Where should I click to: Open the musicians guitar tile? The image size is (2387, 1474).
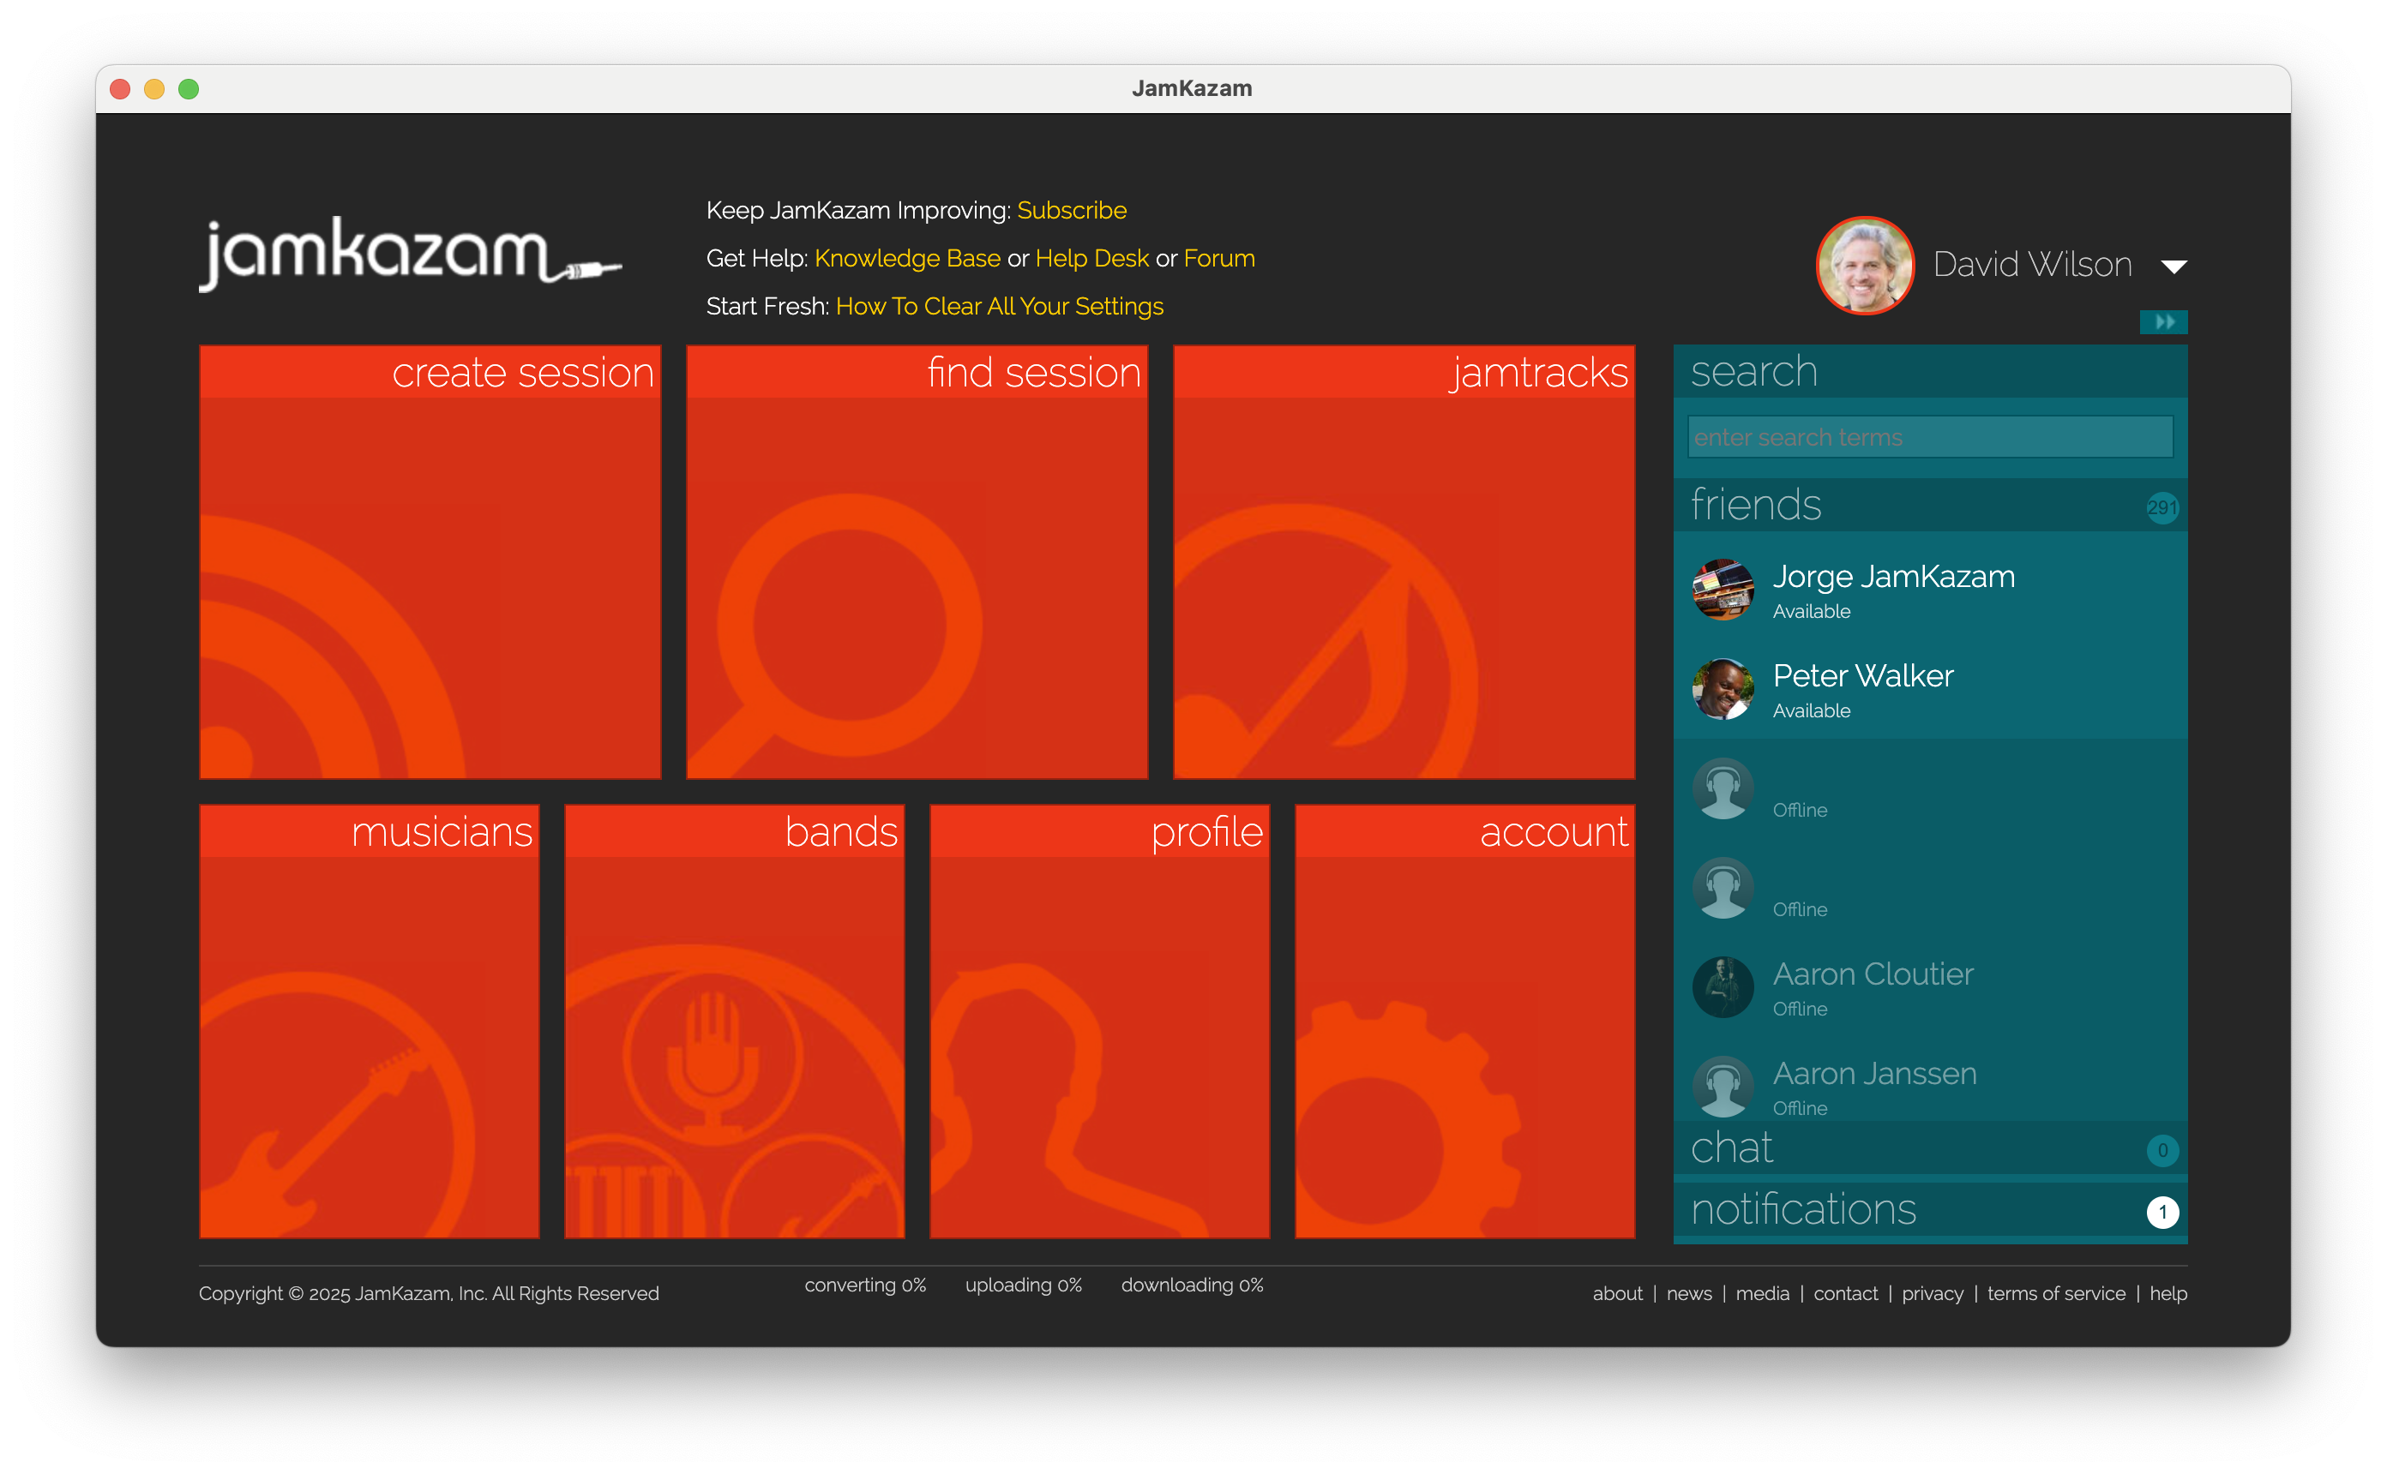tap(369, 1022)
